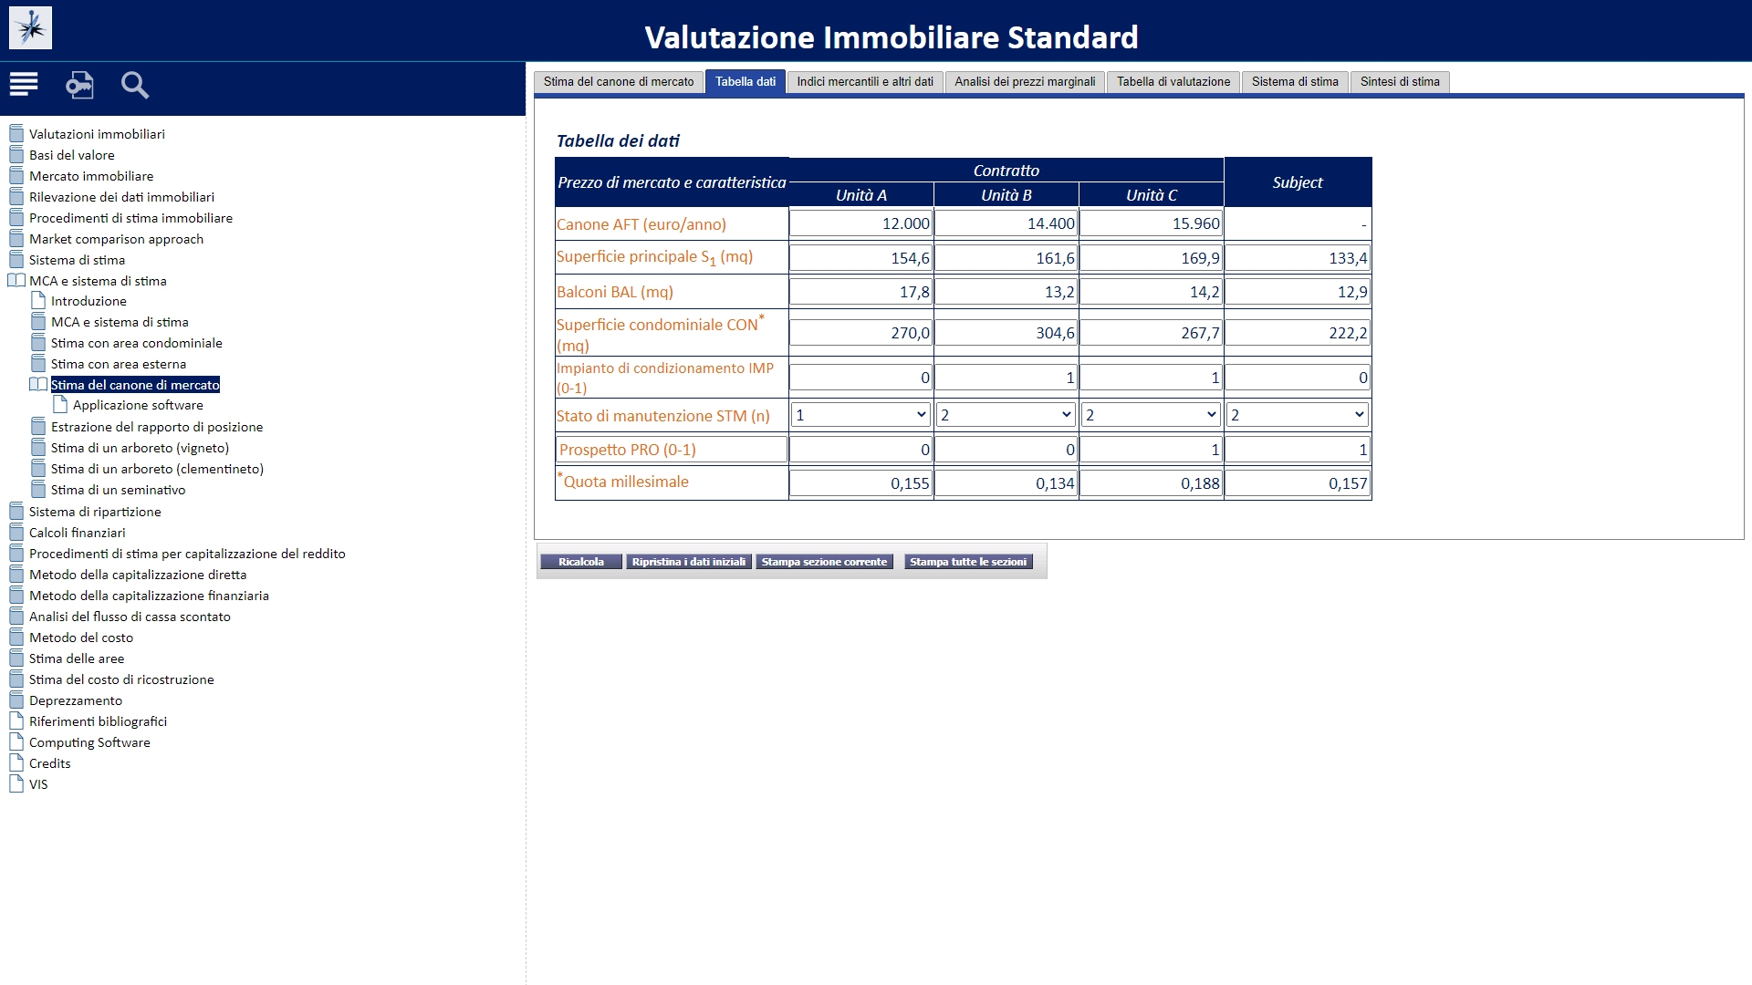Click Stampa tutte le sezioni button

coord(968,562)
